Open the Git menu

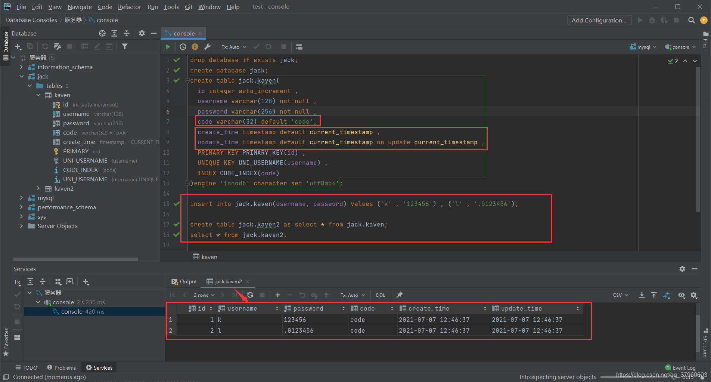pyautogui.click(x=189, y=7)
